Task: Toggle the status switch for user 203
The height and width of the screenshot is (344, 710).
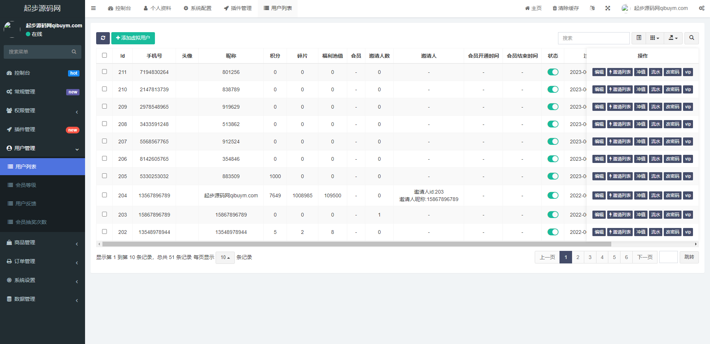Action: (553, 215)
